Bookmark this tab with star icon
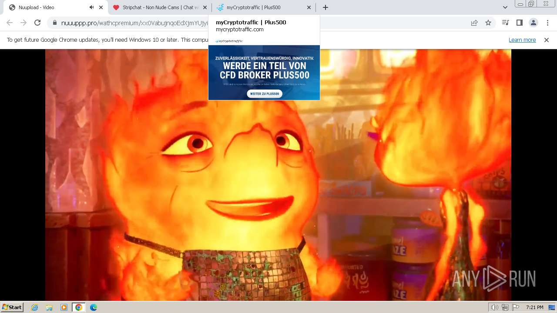The image size is (557, 313). (488, 23)
